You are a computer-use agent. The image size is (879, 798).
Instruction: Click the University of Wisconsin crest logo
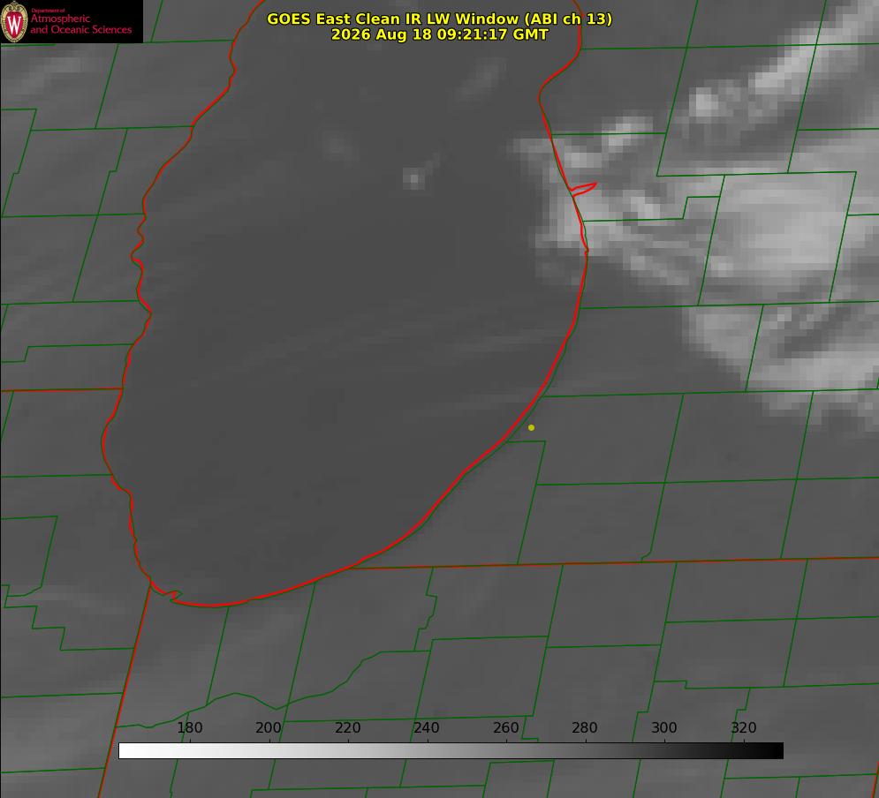point(14,21)
